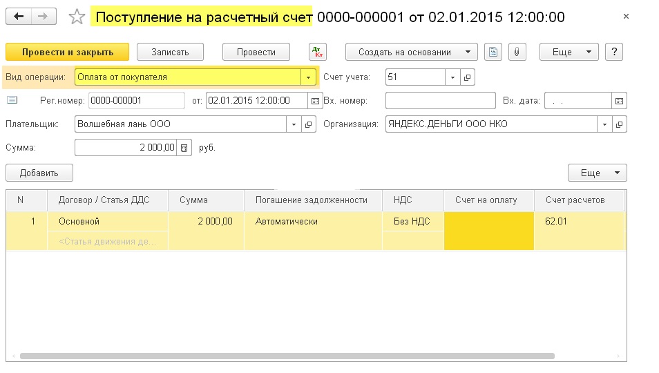Select highlighted empty Счет на оплату cell
The image size is (659, 373).
click(489, 231)
